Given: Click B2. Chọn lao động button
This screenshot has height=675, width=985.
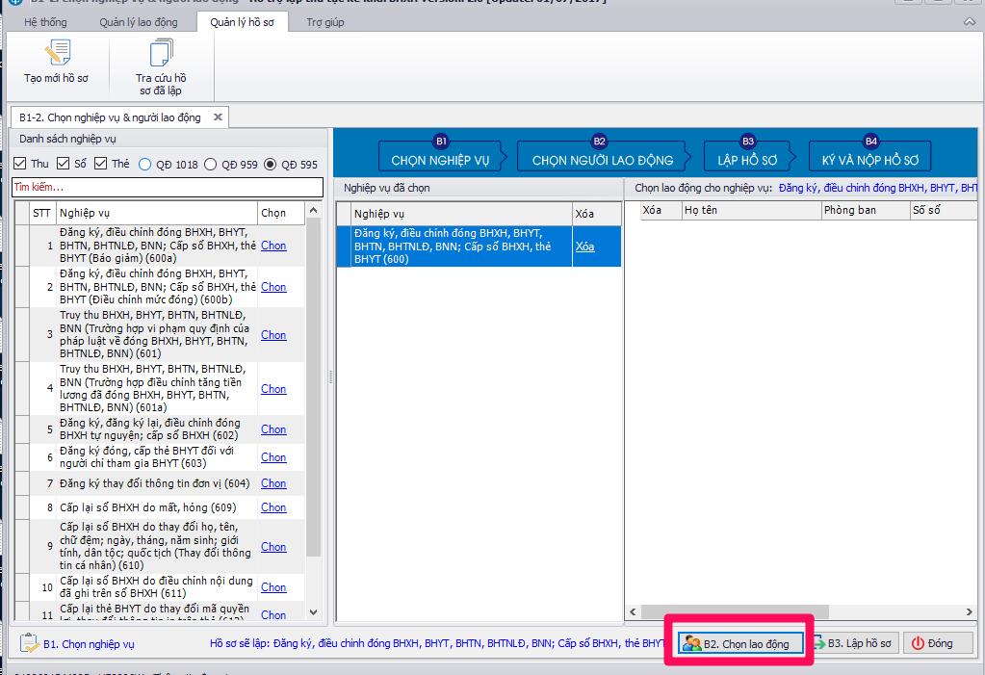Looking at the screenshot, I should coord(739,643).
